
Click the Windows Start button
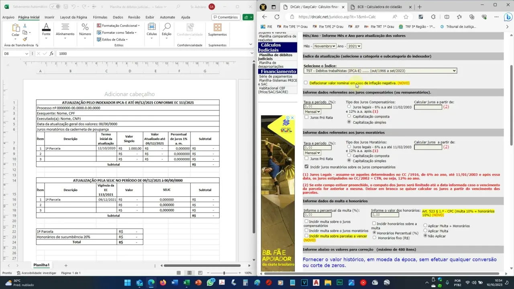pyautogui.click(x=127, y=283)
